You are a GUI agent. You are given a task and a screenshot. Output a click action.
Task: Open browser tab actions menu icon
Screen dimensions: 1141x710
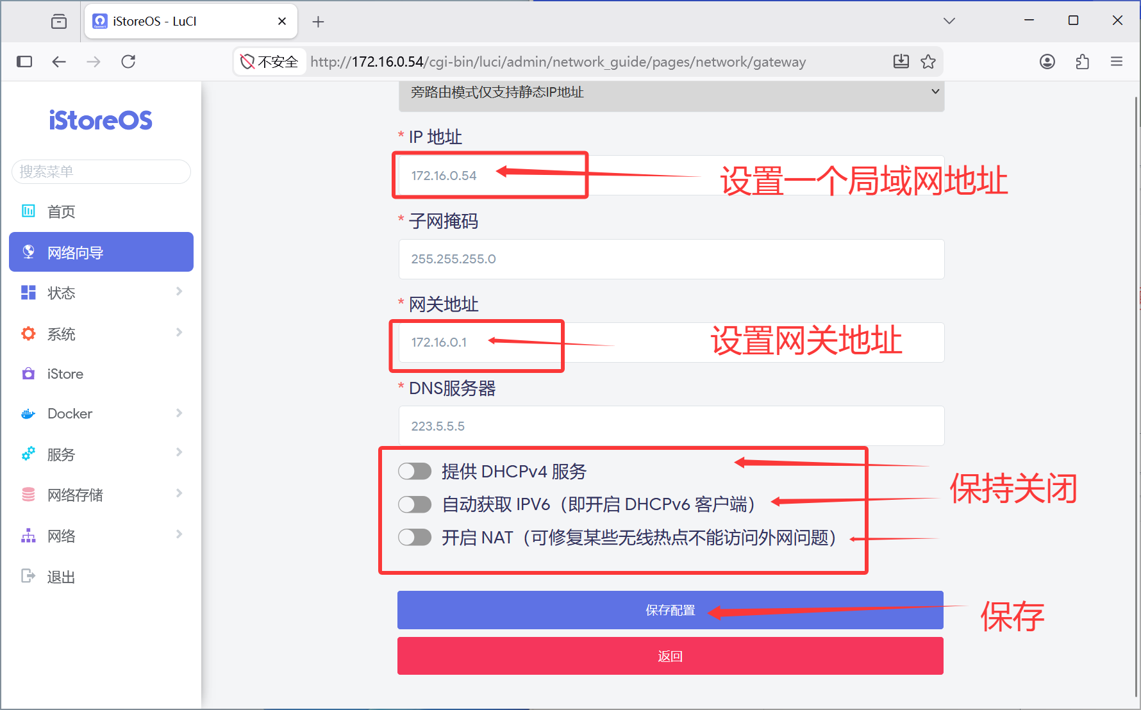click(58, 21)
